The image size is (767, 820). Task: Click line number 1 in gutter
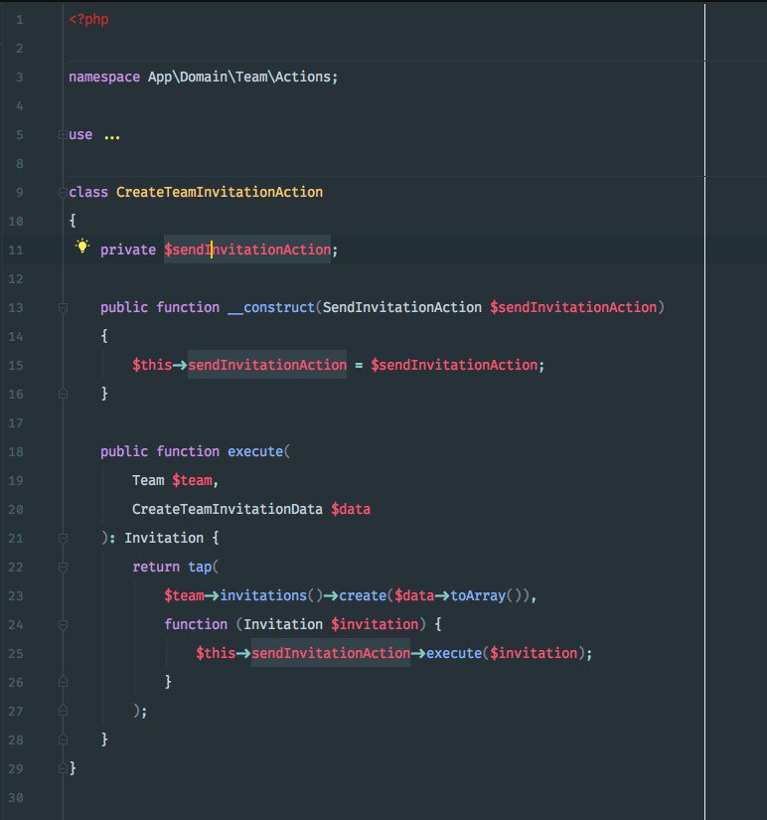[19, 20]
